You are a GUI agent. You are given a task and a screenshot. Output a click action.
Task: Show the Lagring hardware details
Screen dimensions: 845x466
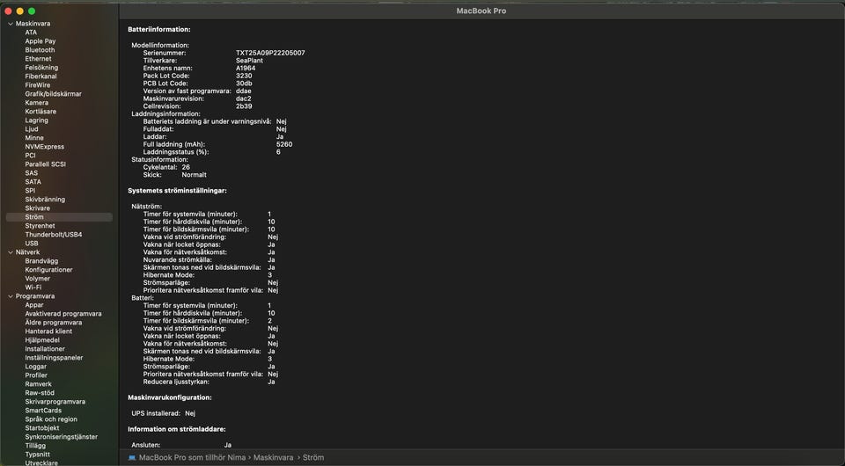(x=37, y=120)
